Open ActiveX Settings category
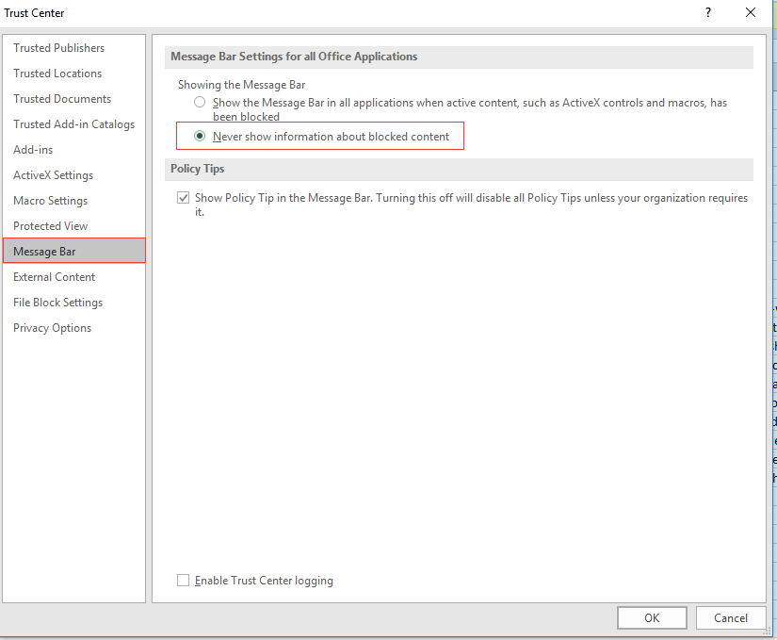777x640 pixels. (53, 175)
